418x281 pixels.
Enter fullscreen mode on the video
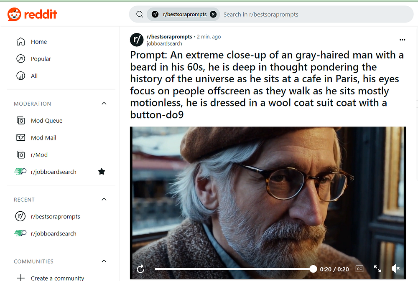coord(377,269)
